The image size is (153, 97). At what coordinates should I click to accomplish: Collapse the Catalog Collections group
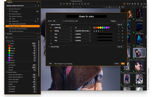[x=7, y=9]
